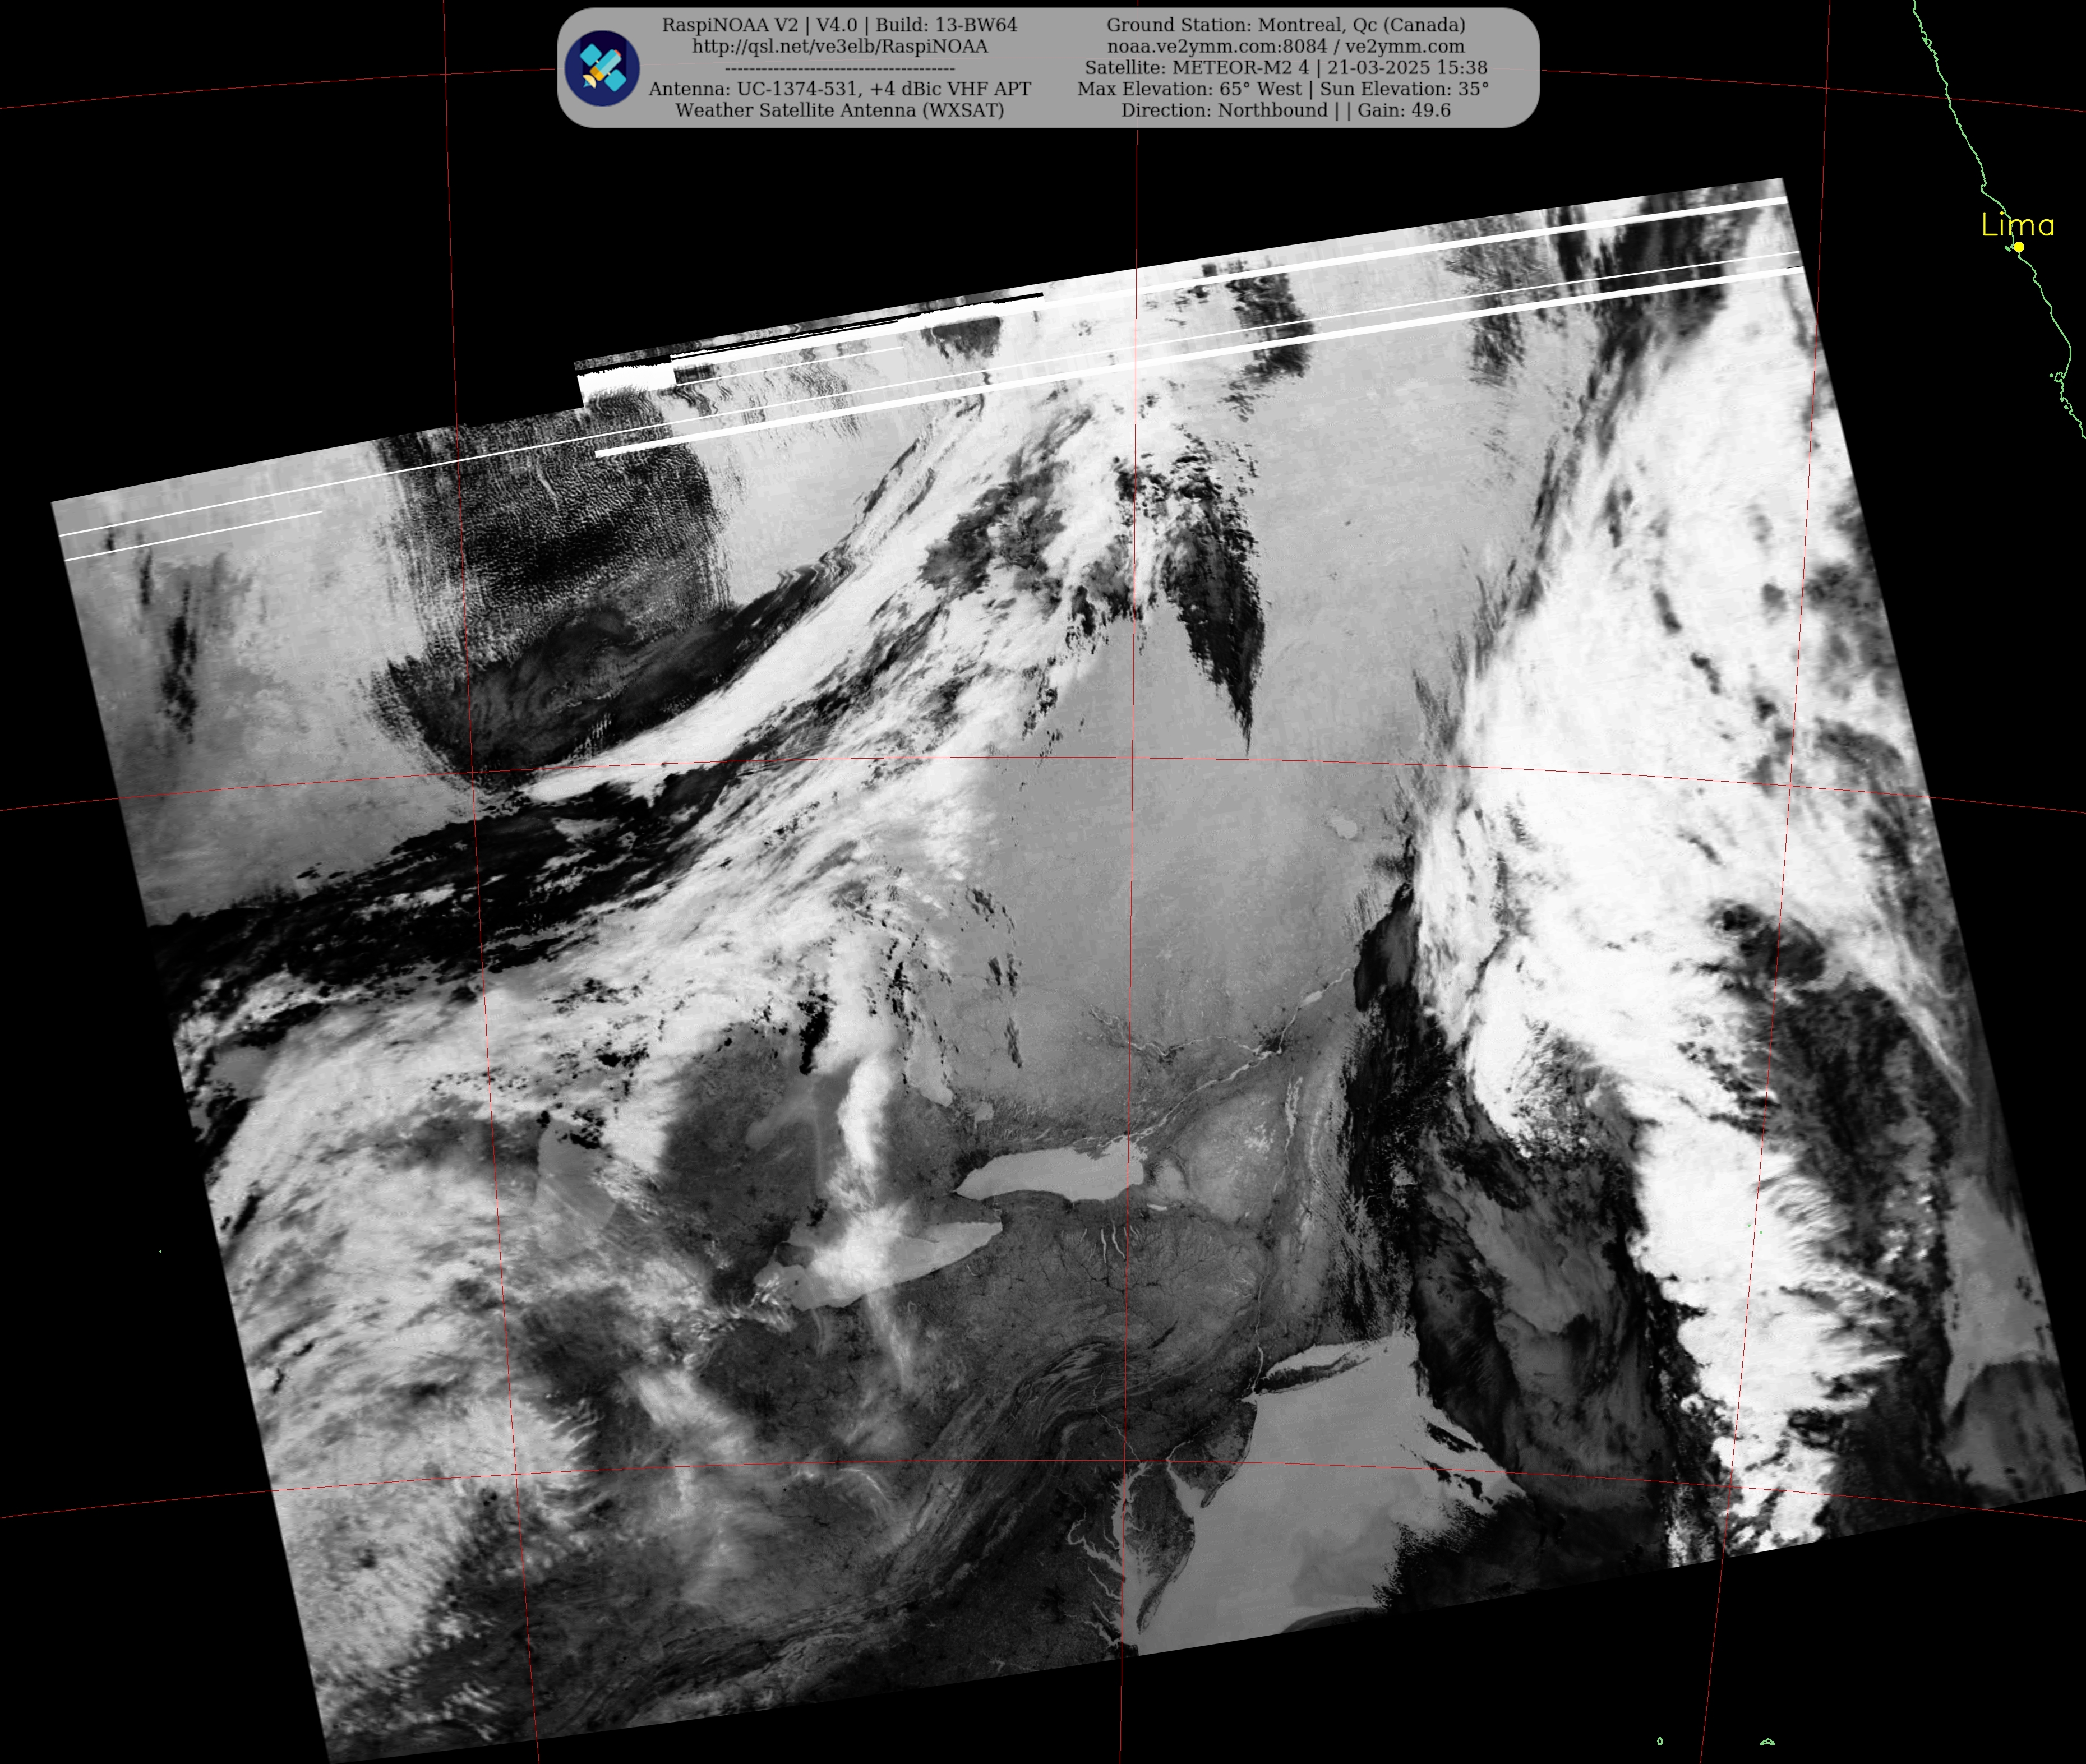
Task: Click the Direction Northbound Gain text
Action: 1285,110
